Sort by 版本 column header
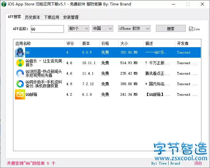This screenshot has height=168, width=210. [90, 43]
